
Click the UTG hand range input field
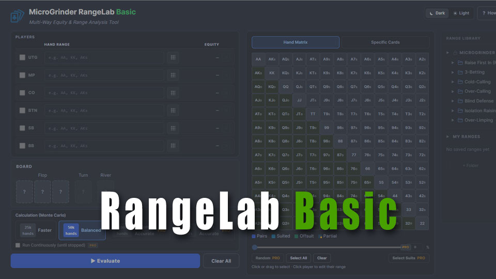pos(104,57)
